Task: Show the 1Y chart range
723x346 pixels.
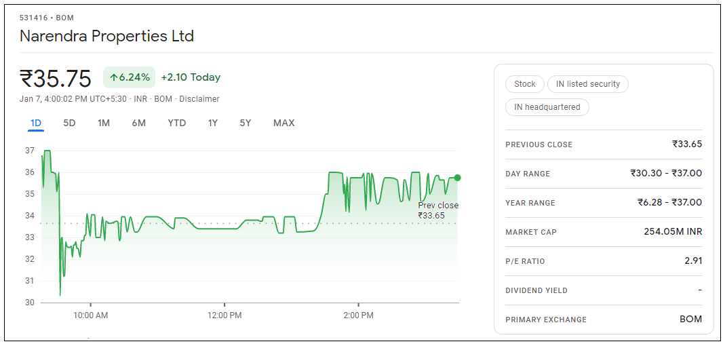Action: pos(212,123)
